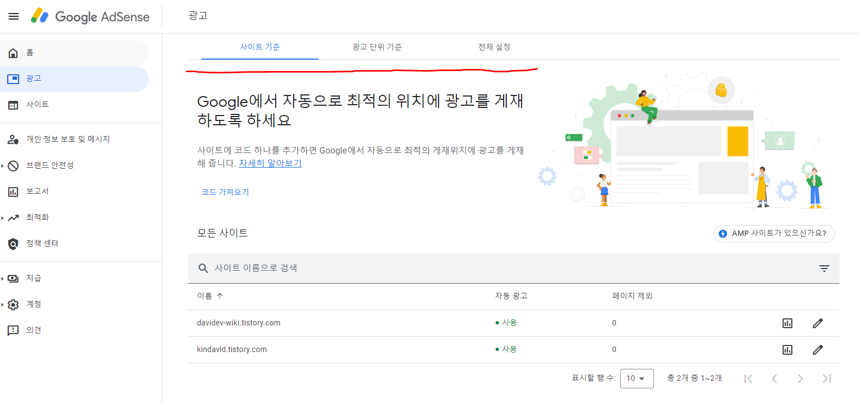Switch to 전체 설정 tab
The image size is (859, 403).
[x=494, y=47]
